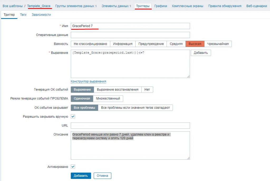The image size is (270, 181).
Task: Set problem generation mode to Множественный
Action: point(108,99)
